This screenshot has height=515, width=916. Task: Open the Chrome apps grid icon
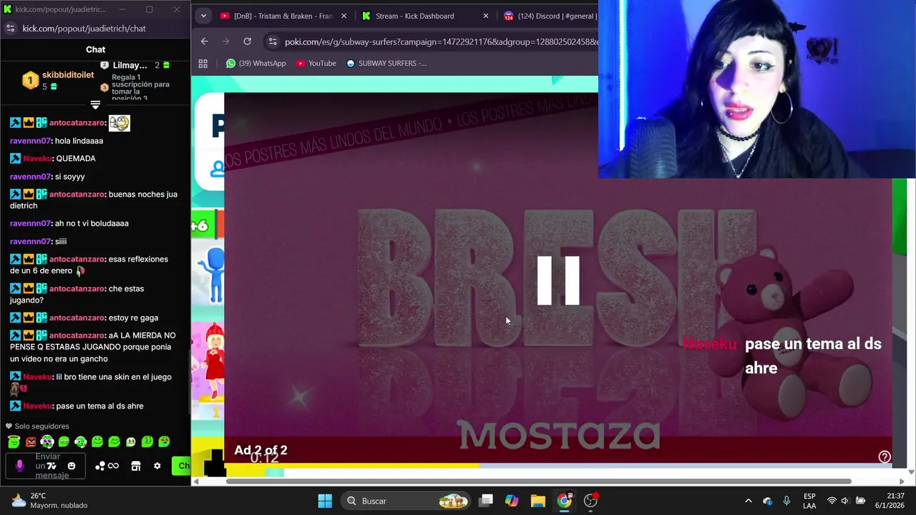(203, 63)
